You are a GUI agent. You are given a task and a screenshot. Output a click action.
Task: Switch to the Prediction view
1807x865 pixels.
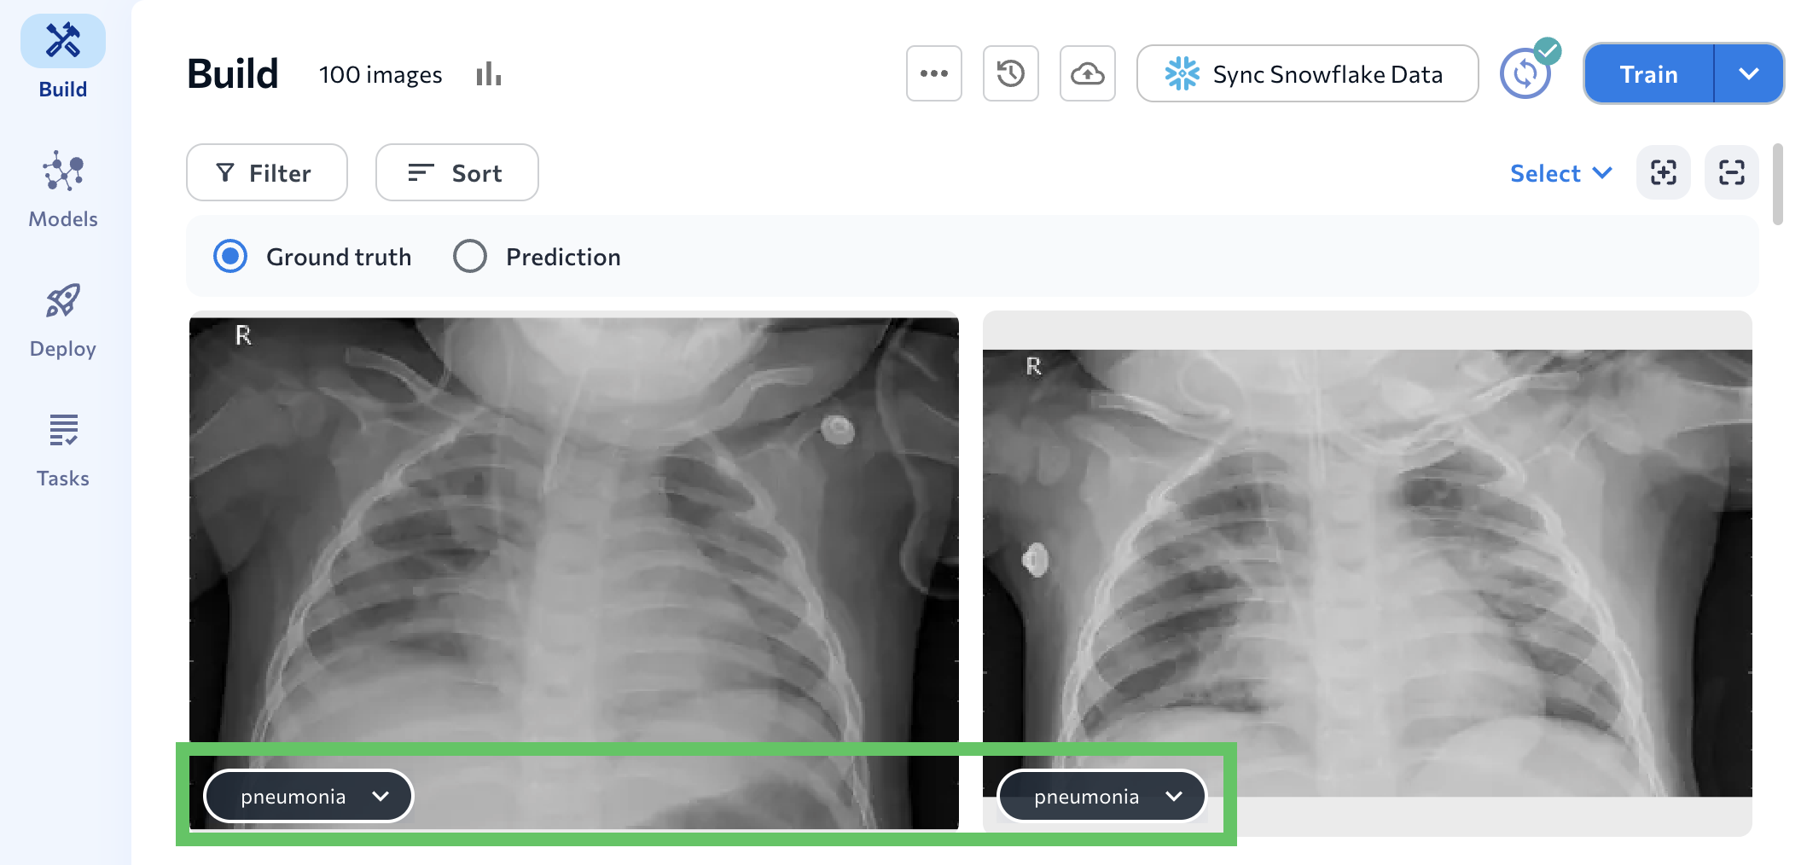[470, 256]
